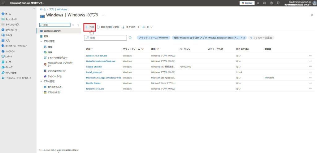Click the feedback icon in top bar
Image resolution: width=317 pixels, height=153 pixels.
(278, 3)
